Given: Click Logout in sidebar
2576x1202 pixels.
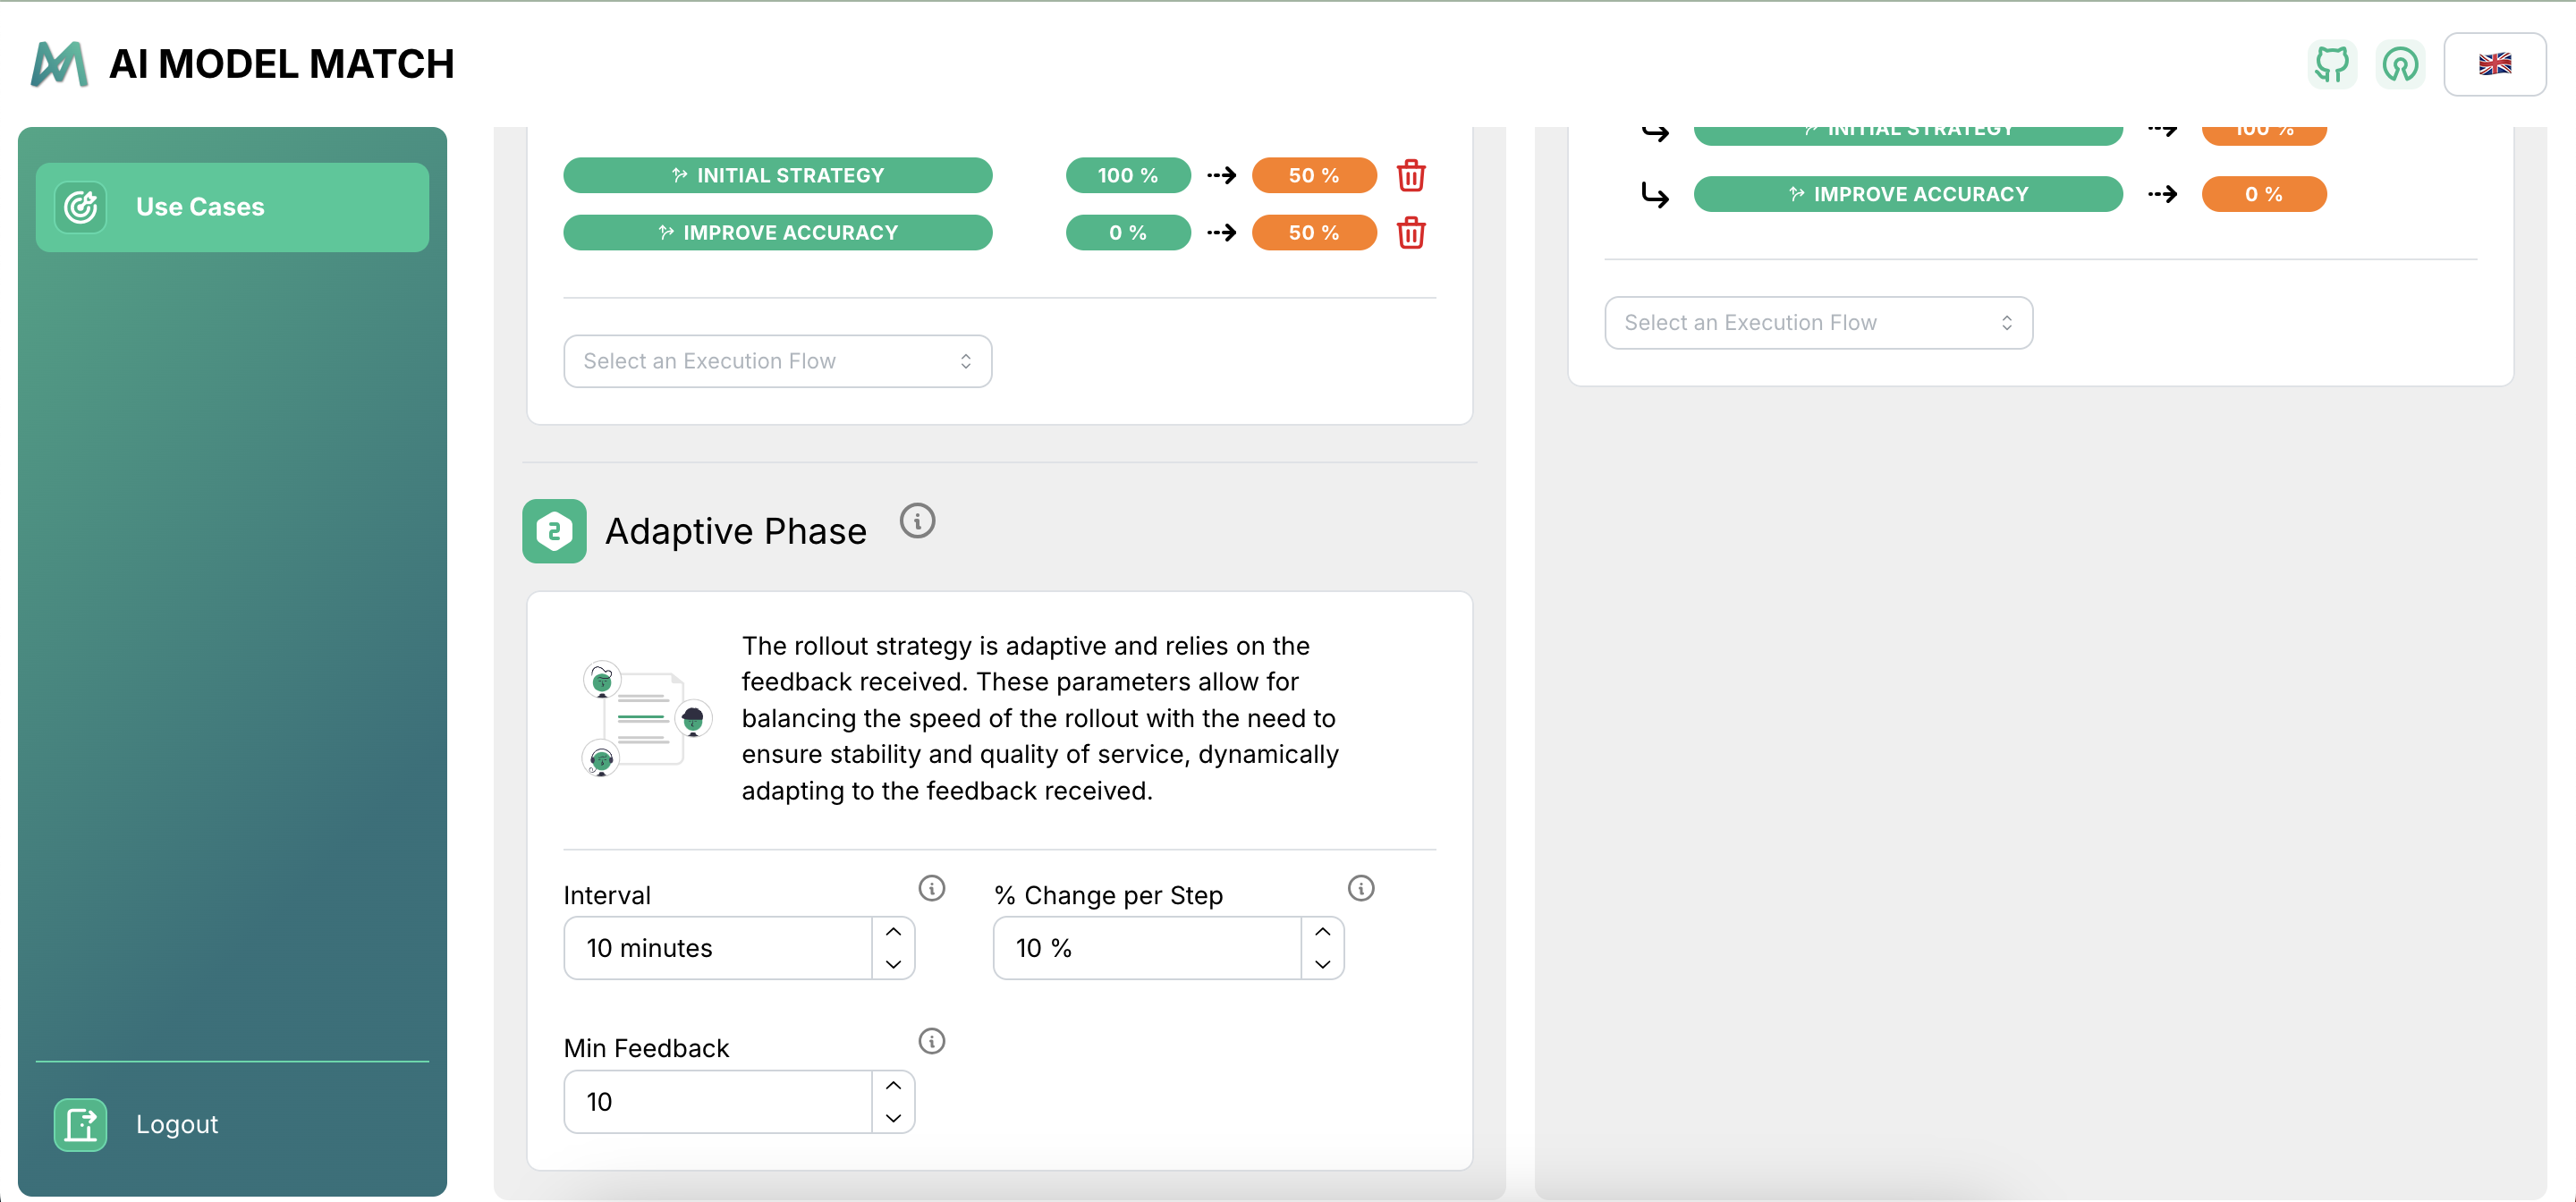Looking at the screenshot, I should point(176,1124).
